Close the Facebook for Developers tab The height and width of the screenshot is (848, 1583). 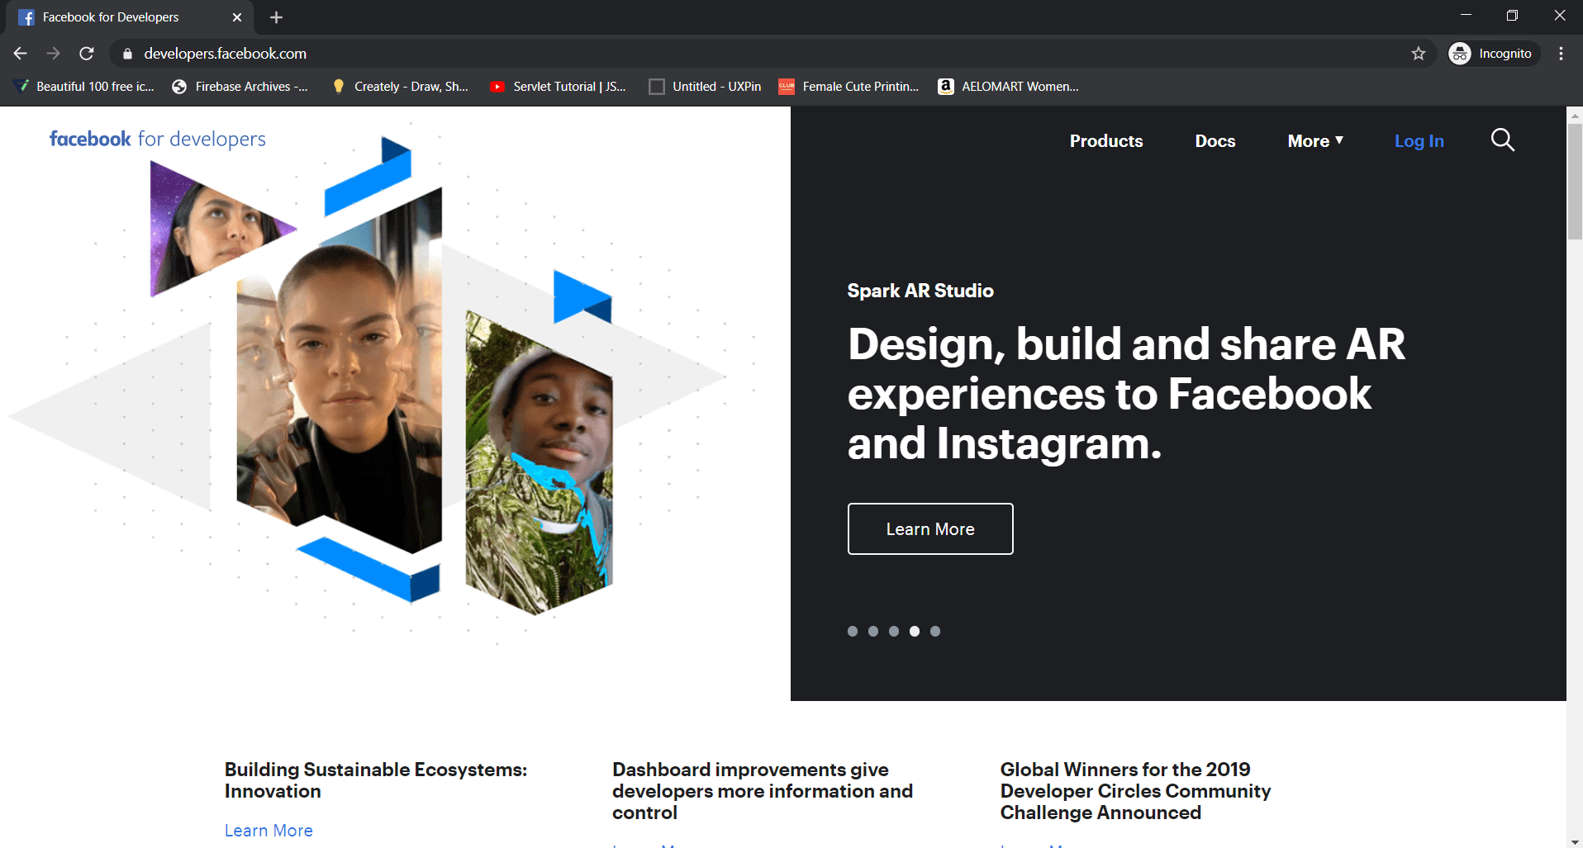click(237, 17)
